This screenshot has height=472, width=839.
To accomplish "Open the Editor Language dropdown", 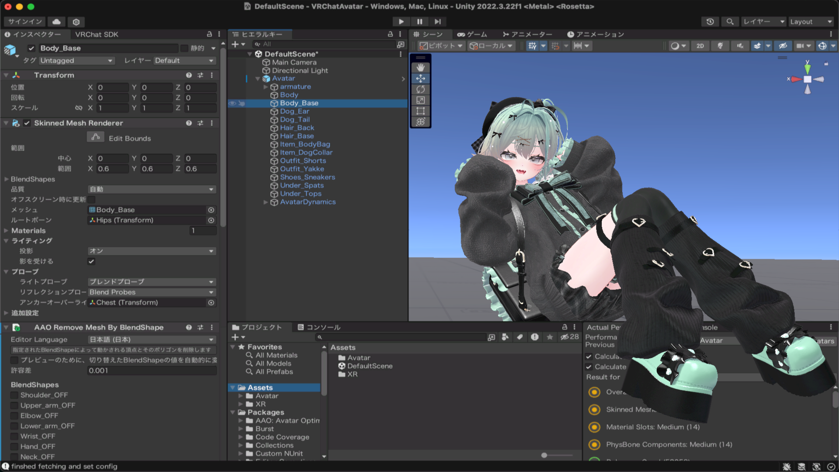I will (x=151, y=340).
